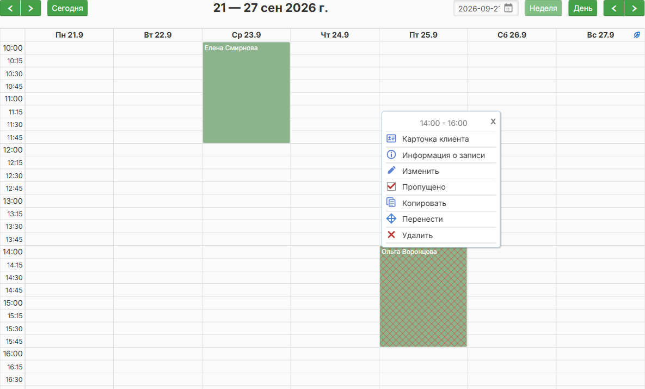The image size is (645, 389).
Task: Click the top-right forward arrow button
Action: pos(634,8)
